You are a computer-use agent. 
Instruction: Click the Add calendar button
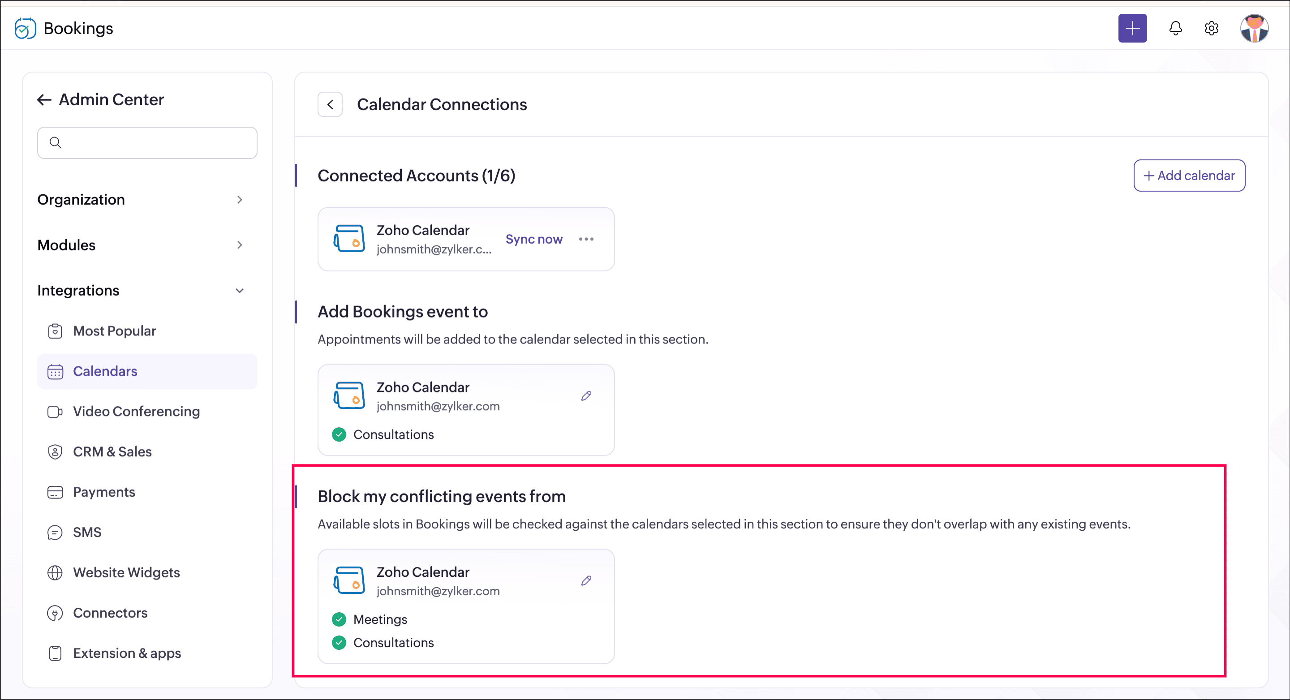click(1189, 176)
